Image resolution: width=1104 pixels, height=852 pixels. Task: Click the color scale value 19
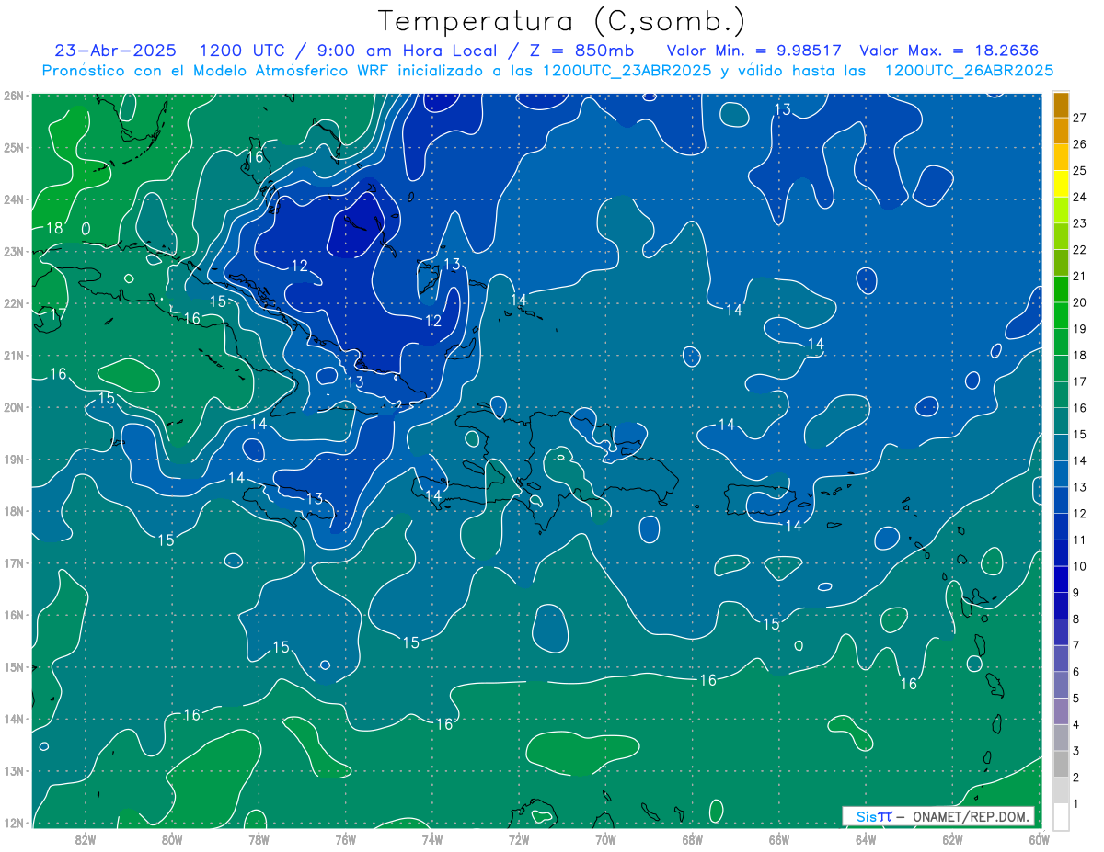[x=1079, y=329]
